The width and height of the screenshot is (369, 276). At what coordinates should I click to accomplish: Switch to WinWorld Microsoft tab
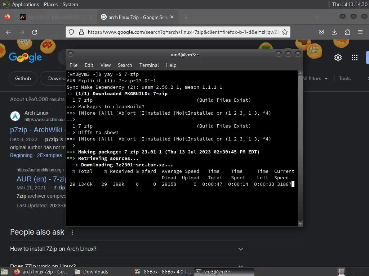(55, 17)
